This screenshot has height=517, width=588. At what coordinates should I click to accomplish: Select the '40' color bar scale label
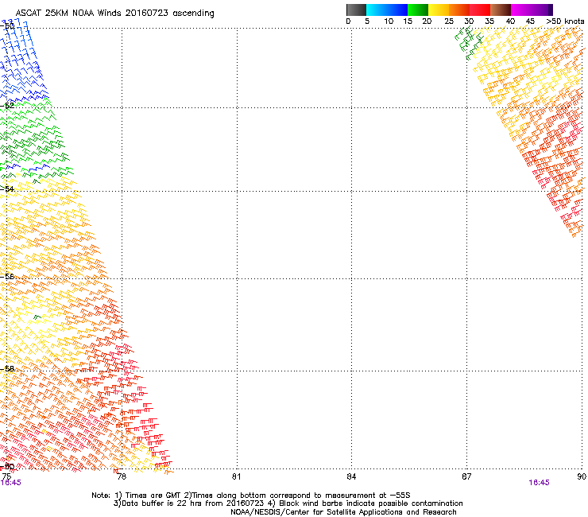pos(510,21)
